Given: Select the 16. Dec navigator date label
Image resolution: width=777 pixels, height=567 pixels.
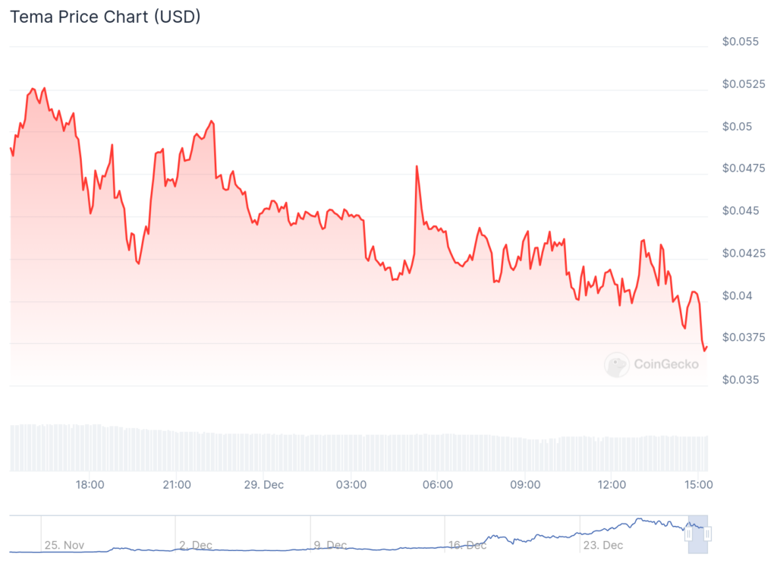Looking at the screenshot, I should point(467,545).
